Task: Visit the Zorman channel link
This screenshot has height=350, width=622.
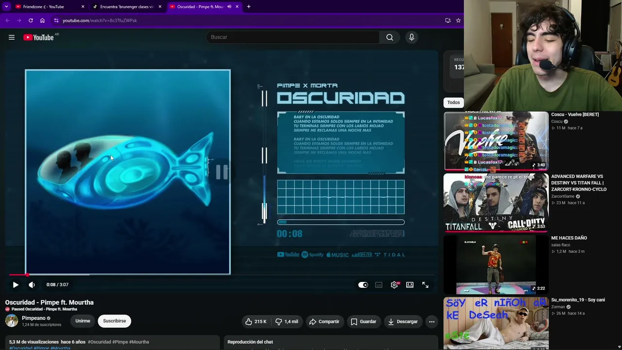Action: point(558,307)
